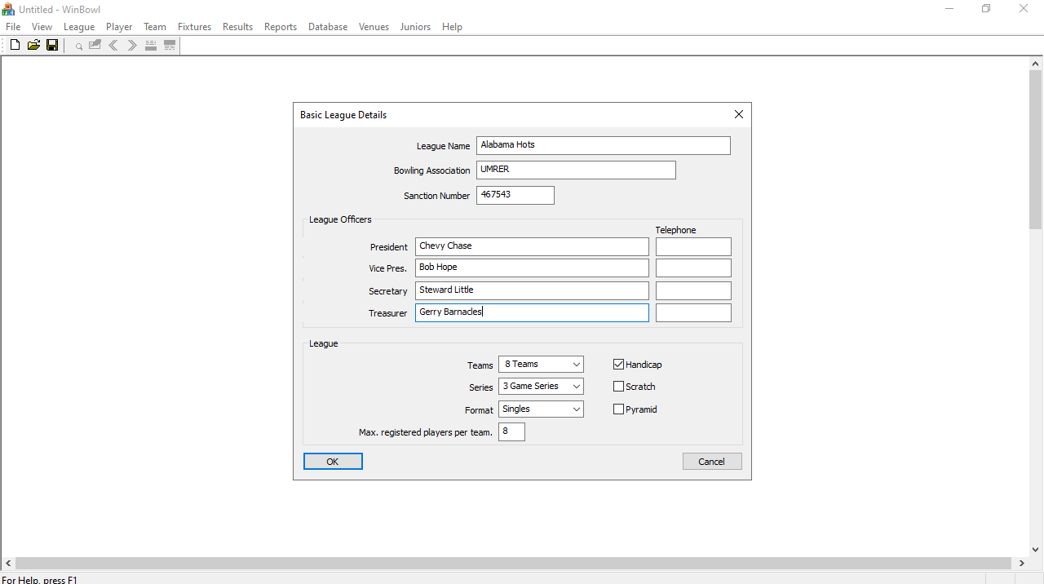Click the New file toolbar icon
The height and width of the screenshot is (584, 1044).
(15, 46)
